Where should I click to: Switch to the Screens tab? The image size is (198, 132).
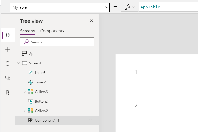pos(27,31)
